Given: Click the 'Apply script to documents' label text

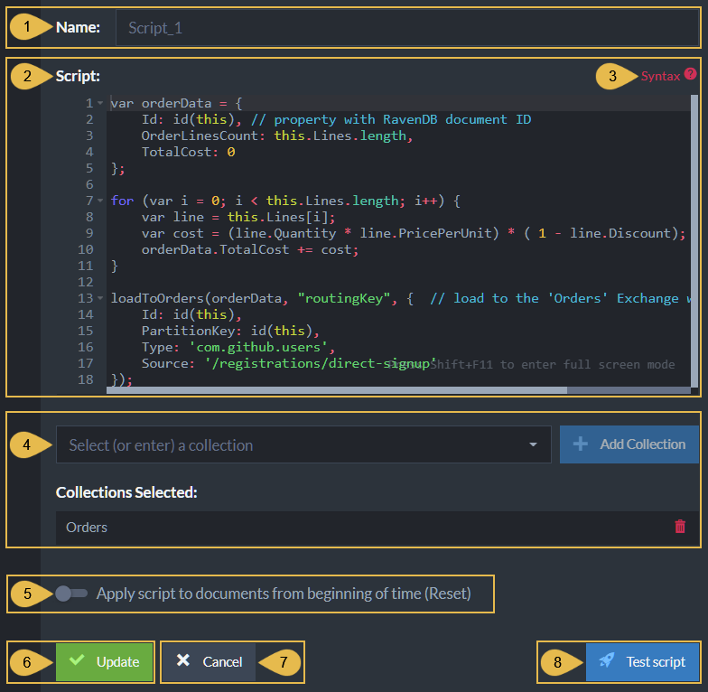Looking at the screenshot, I should point(284,594).
